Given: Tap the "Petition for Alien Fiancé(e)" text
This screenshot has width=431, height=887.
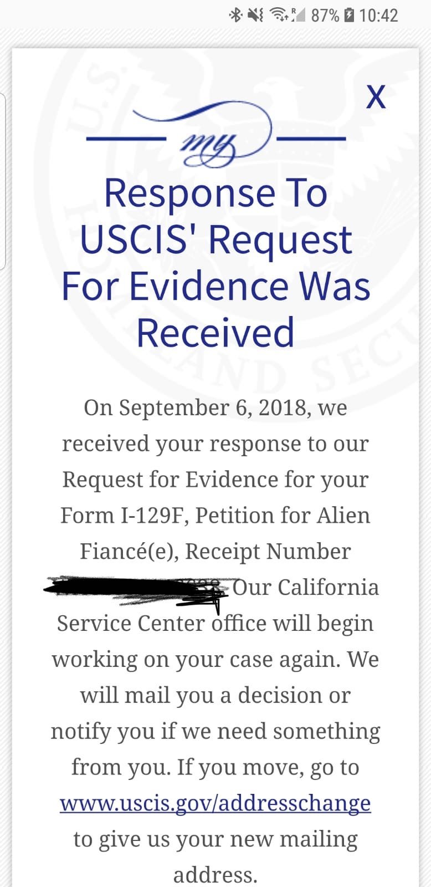Looking at the screenshot, I should (x=283, y=516).
